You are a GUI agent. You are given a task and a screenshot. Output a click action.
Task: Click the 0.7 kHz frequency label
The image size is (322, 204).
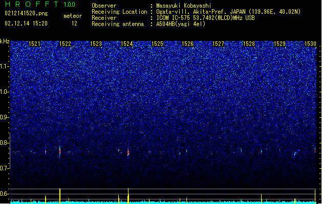pyautogui.click(x=5, y=168)
